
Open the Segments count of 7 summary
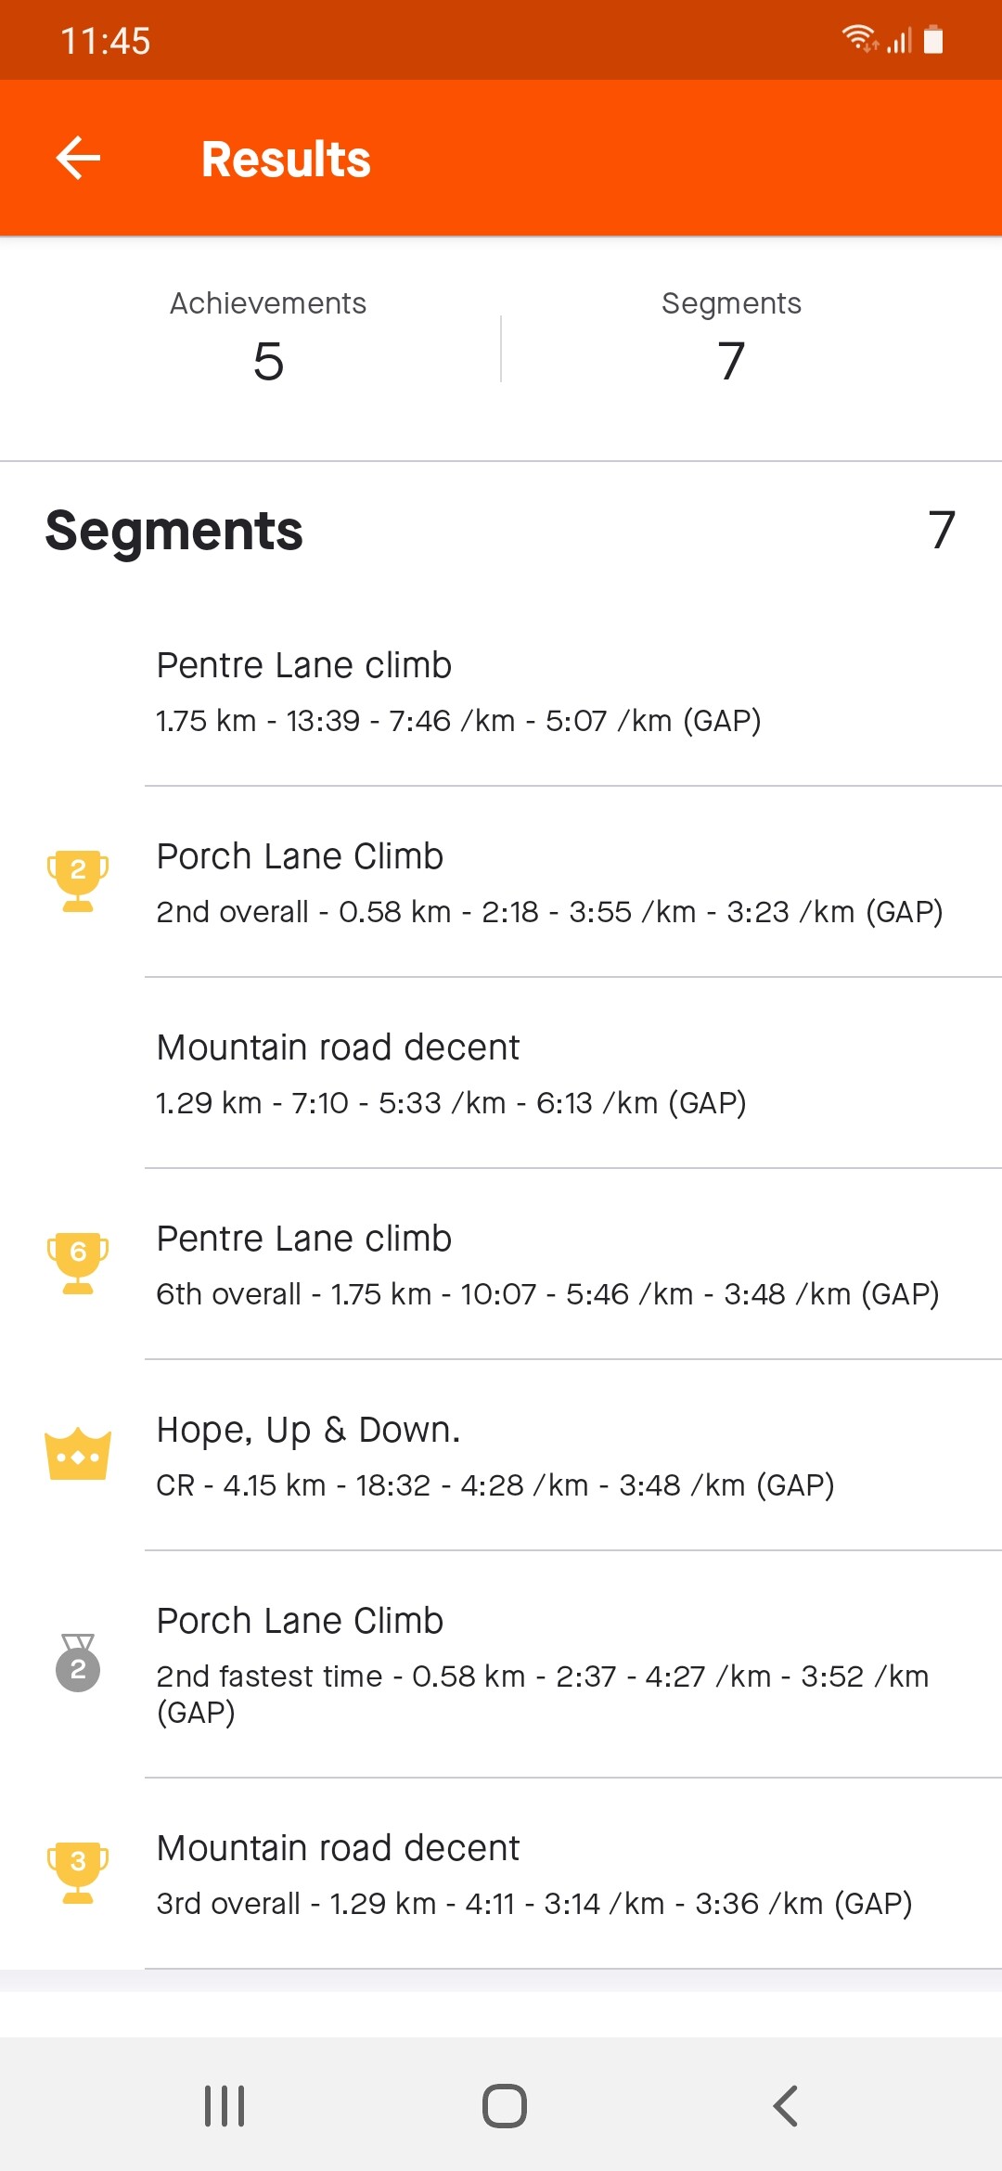pyautogui.click(x=731, y=336)
